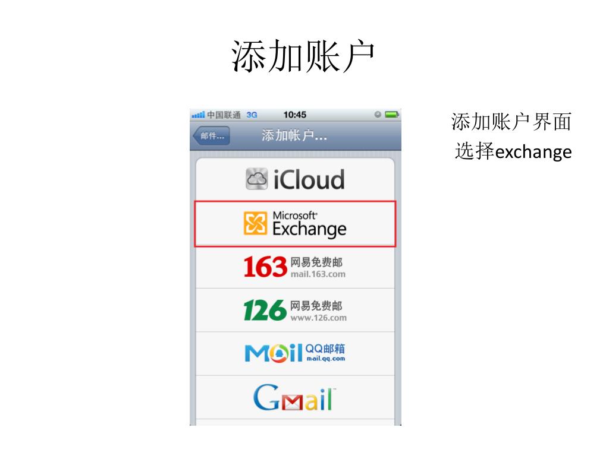The image size is (609, 456).
Task: Tap the 10:45 clock in status bar
Action: tap(295, 115)
